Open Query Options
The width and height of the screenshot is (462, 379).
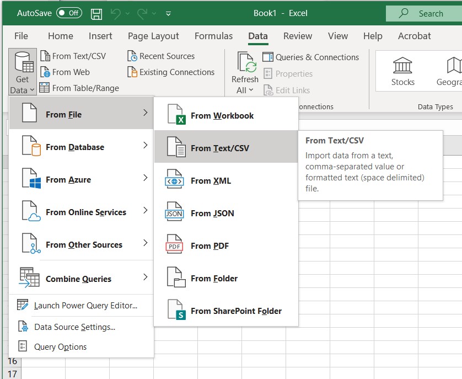coord(82,346)
